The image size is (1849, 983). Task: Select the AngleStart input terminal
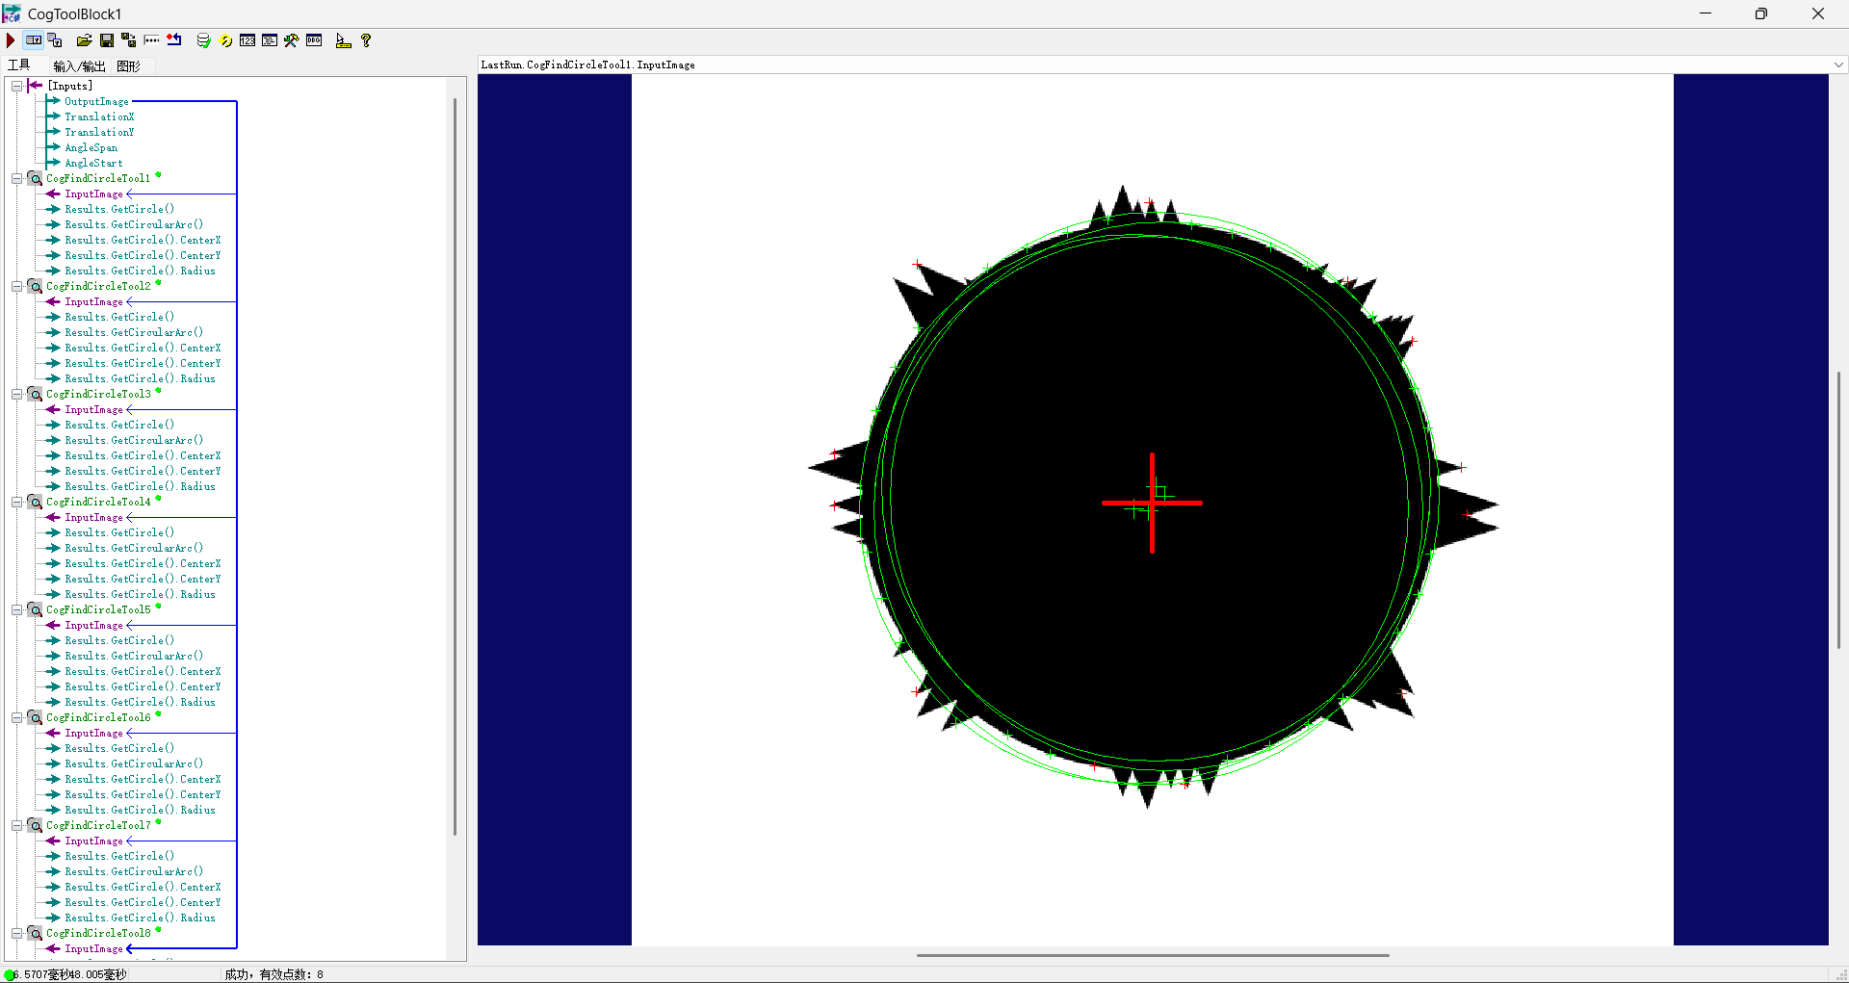point(93,163)
